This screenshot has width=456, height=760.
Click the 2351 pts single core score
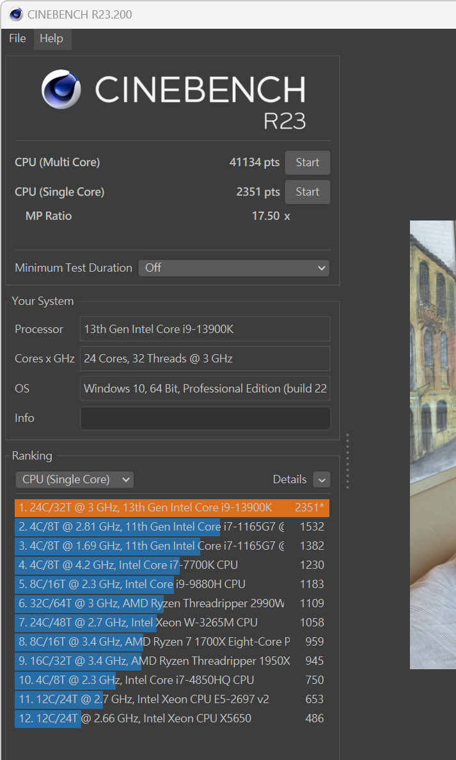[x=258, y=192]
